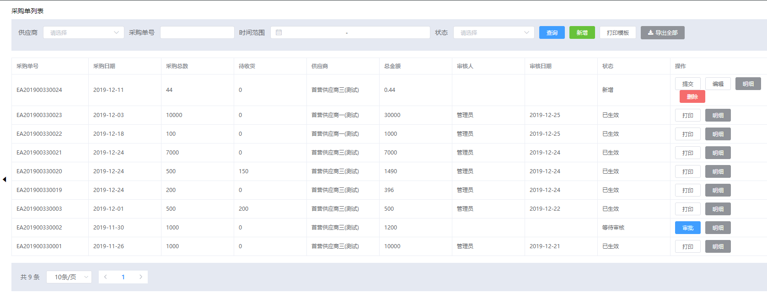
Task: Go to the previous page arrow
Action: tap(106, 277)
